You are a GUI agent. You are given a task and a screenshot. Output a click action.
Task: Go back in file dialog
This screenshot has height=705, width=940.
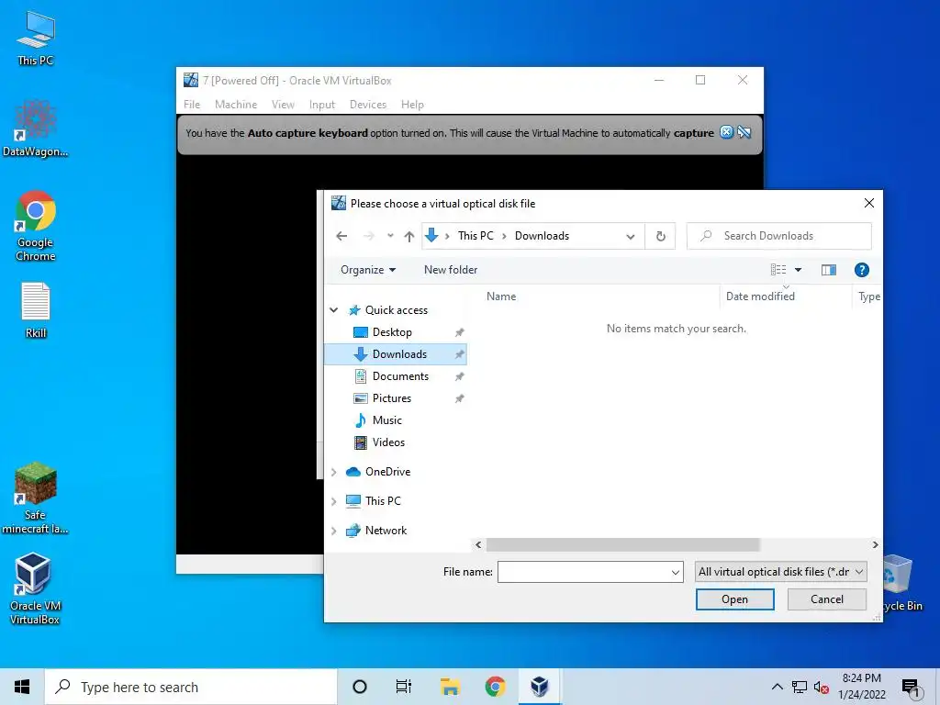click(x=341, y=236)
